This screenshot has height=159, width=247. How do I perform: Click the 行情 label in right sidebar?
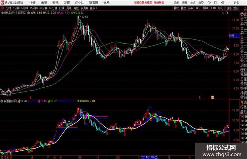(x=244, y=107)
